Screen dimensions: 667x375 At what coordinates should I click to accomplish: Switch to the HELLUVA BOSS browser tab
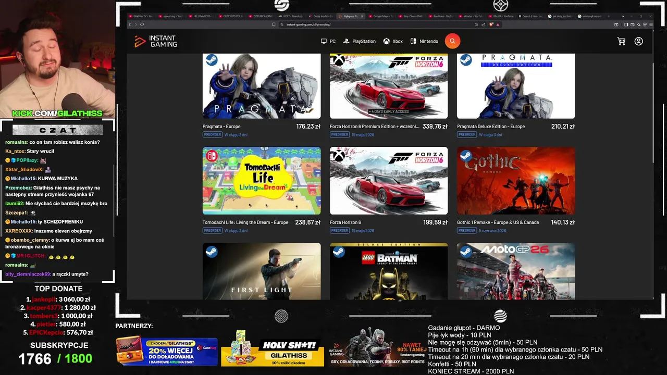point(203,16)
